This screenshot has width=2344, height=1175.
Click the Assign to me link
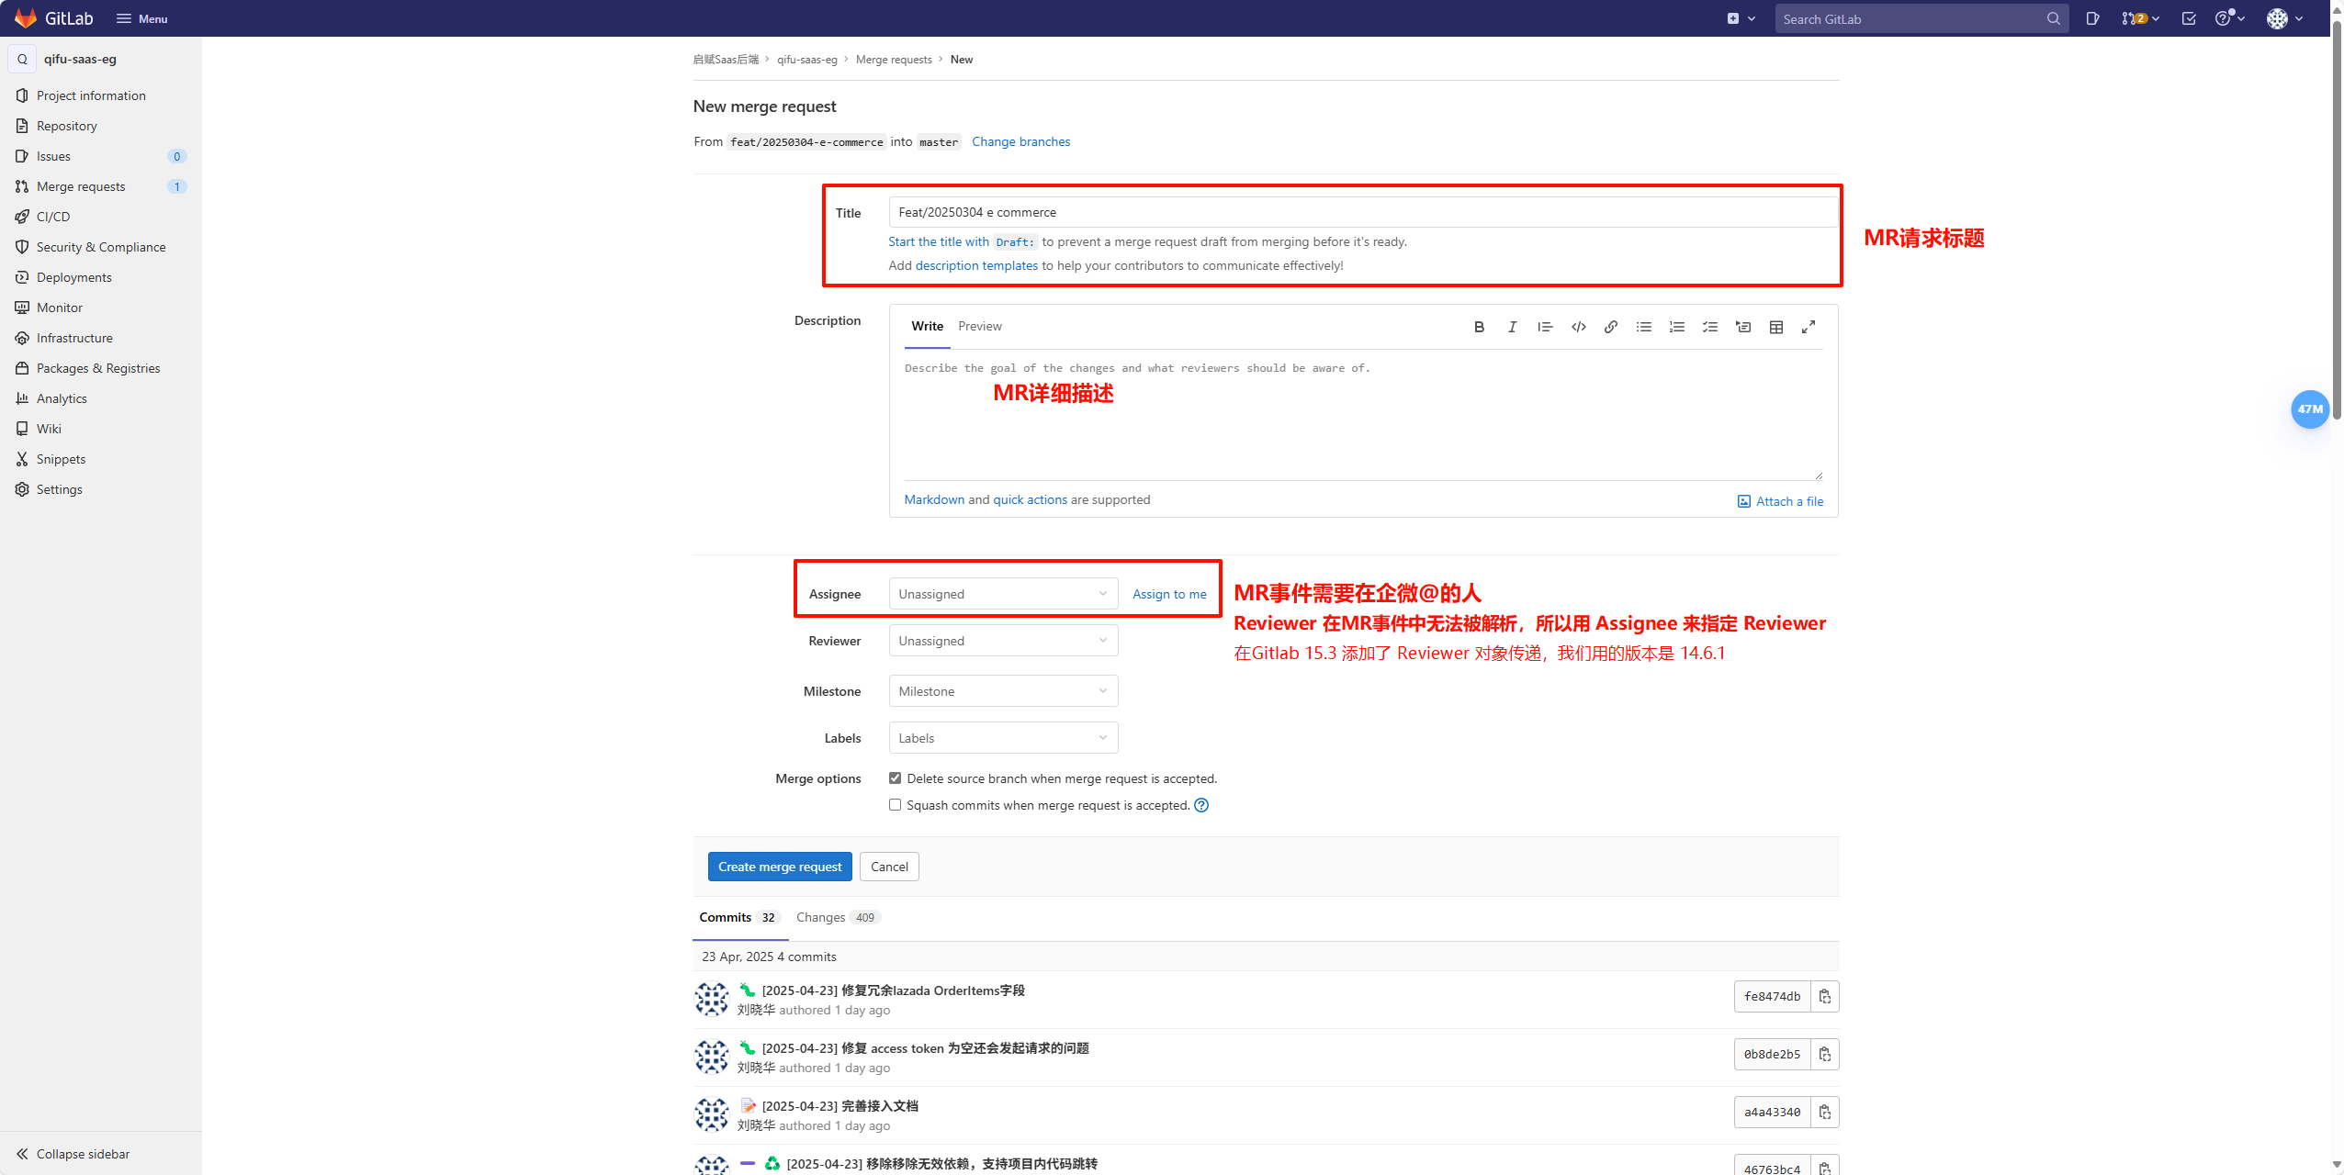click(1169, 594)
